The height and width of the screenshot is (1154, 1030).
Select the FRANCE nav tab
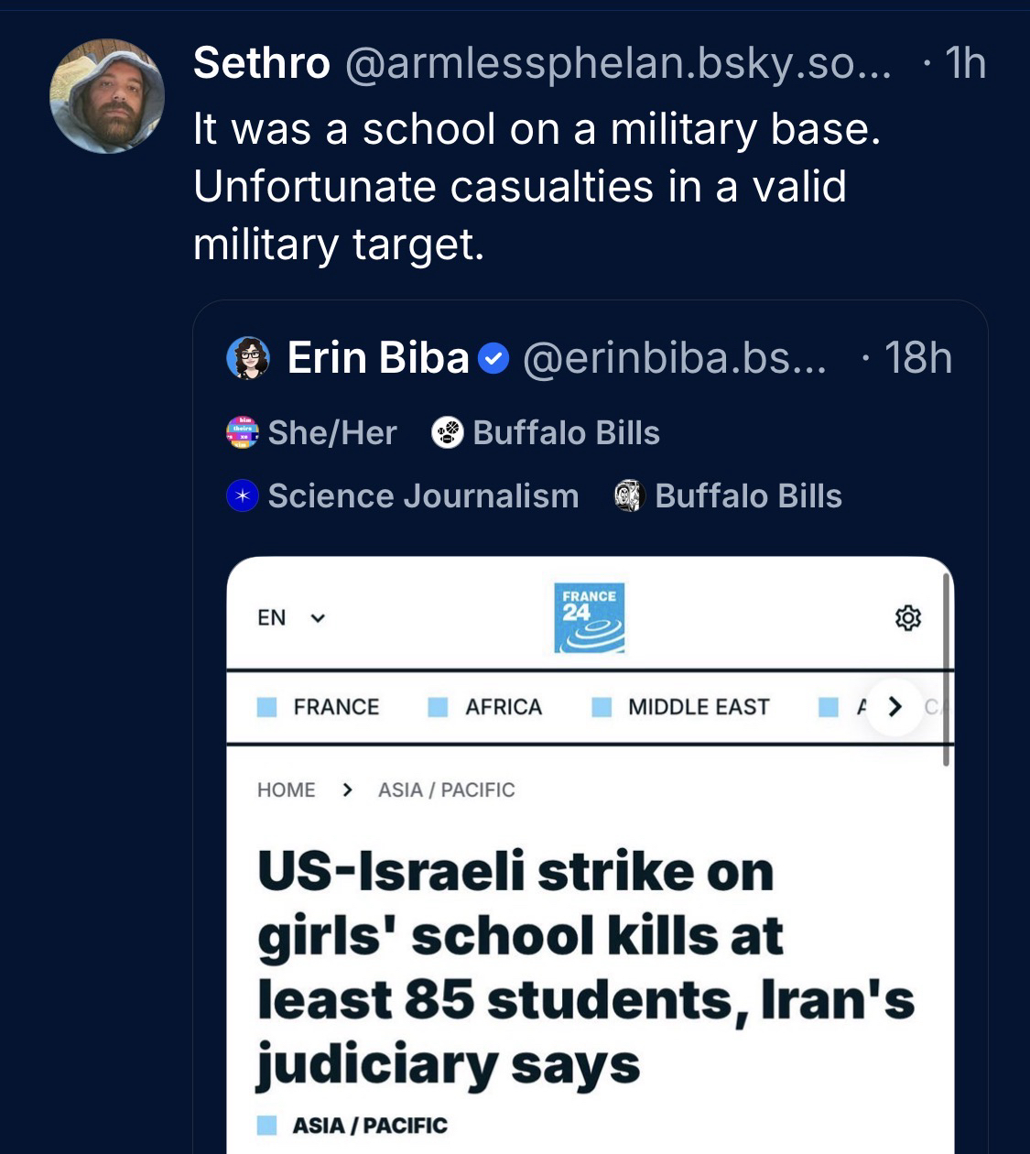tap(335, 707)
